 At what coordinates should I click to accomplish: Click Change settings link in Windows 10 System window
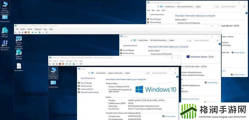coord(170,116)
